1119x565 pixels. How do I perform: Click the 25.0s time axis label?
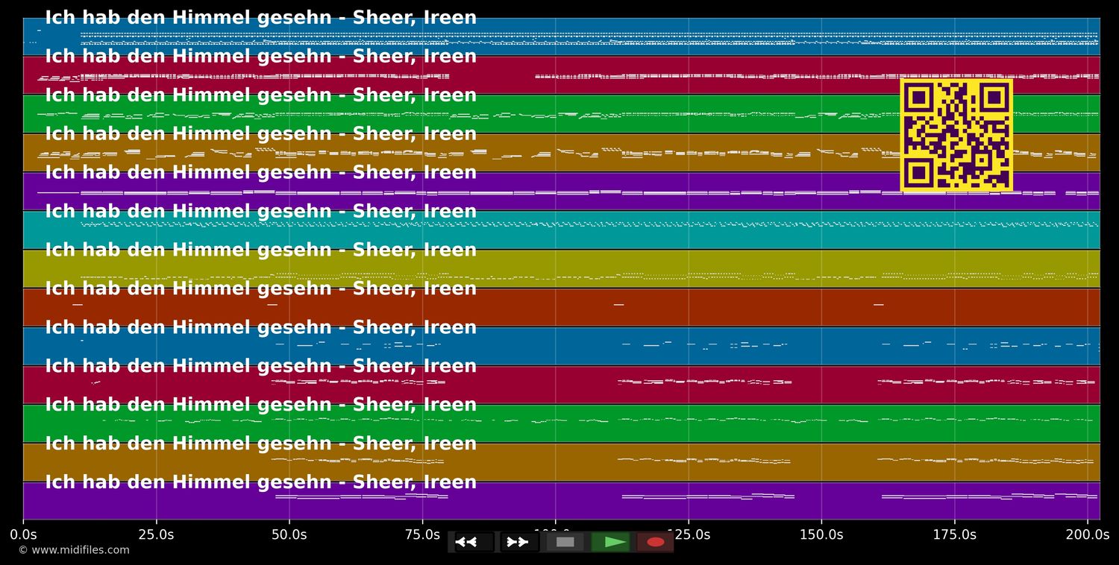click(x=156, y=534)
